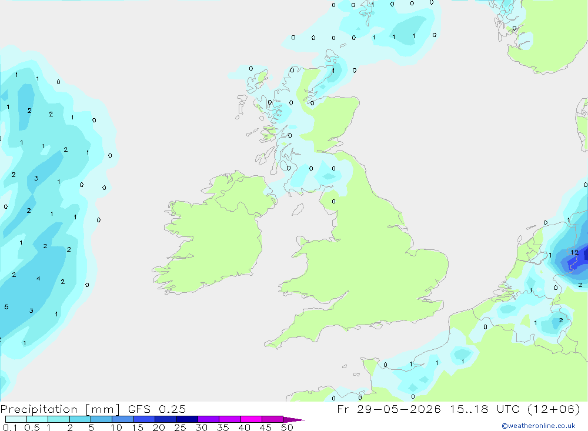Click the '25' legend scale label
The height and width of the screenshot is (431, 588).
180,427
